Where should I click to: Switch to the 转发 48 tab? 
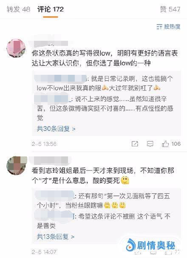point(18,9)
